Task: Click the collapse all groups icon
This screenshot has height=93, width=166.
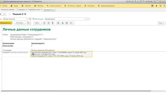Action: pos(49,23)
